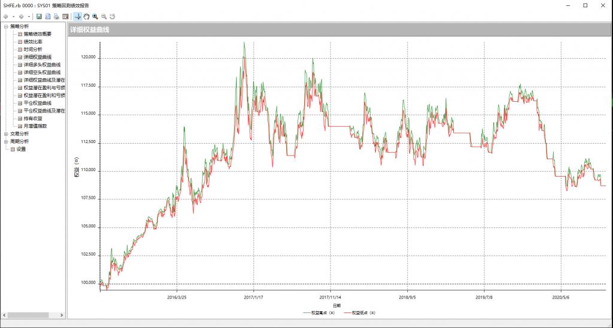Click the 日期 x-axis title

[x=336, y=306]
